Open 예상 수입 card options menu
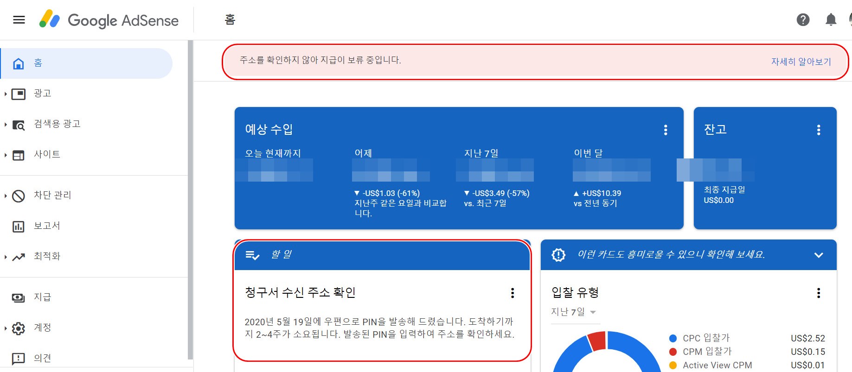Viewport: 852px width, 372px height. tap(666, 130)
